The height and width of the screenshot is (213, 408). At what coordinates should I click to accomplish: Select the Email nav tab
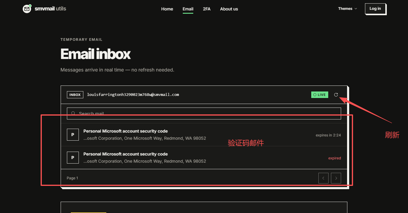pos(188,9)
